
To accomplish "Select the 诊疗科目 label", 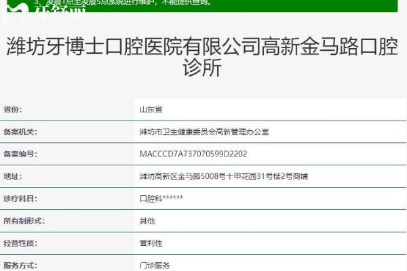I will (20, 199).
